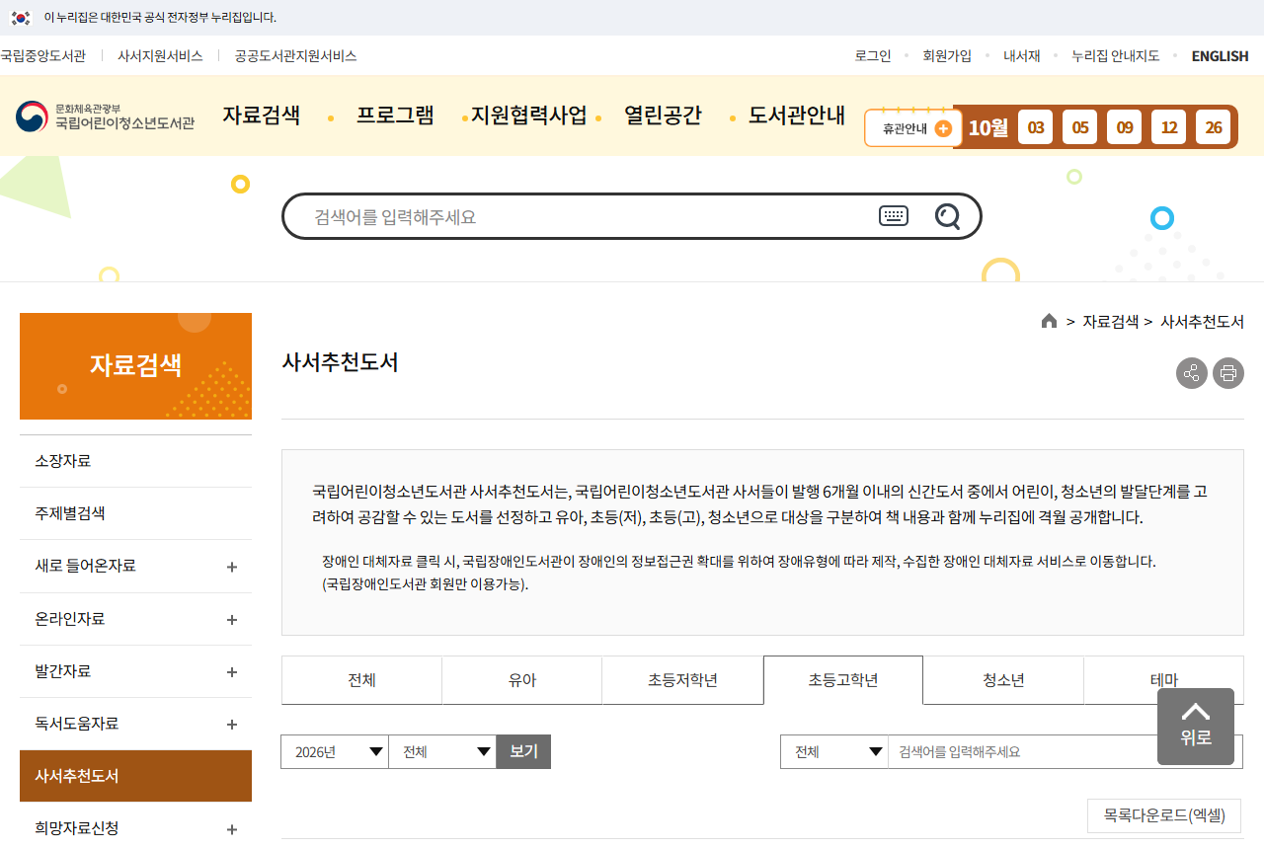Open 지원협력사업 main menu
Viewport: 1264px width, 849px height.
click(528, 116)
